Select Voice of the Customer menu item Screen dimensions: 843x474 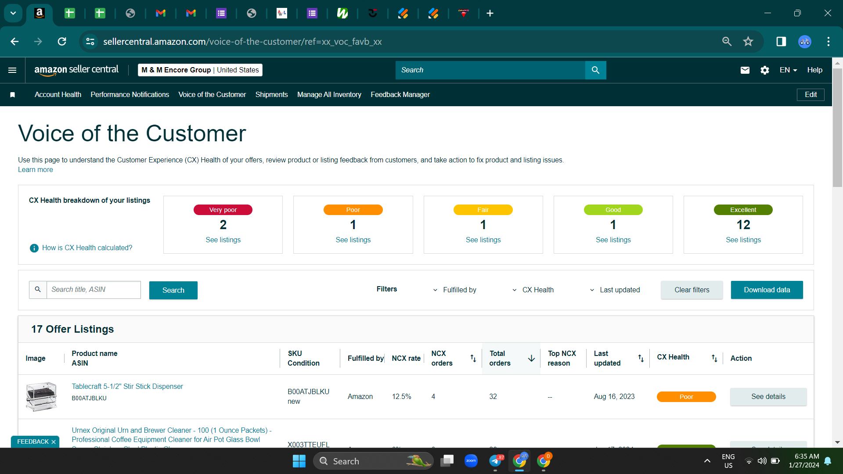(x=212, y=95)
